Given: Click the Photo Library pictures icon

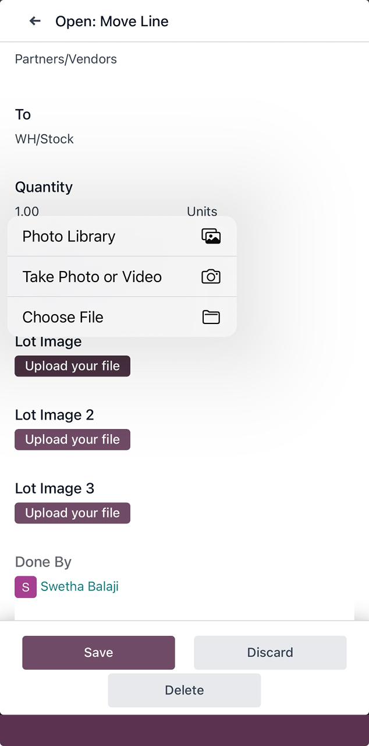Looking at the screenshot, I should coord(211,236).
